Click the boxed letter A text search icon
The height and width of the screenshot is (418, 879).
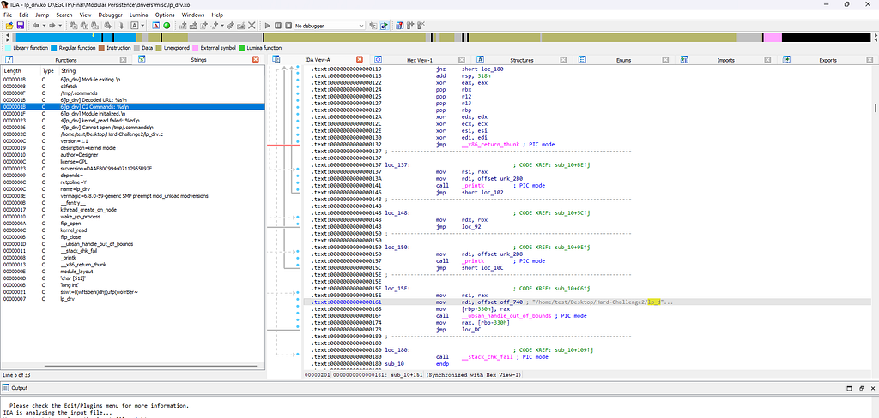pyautogui.click(x=135, y=26)
